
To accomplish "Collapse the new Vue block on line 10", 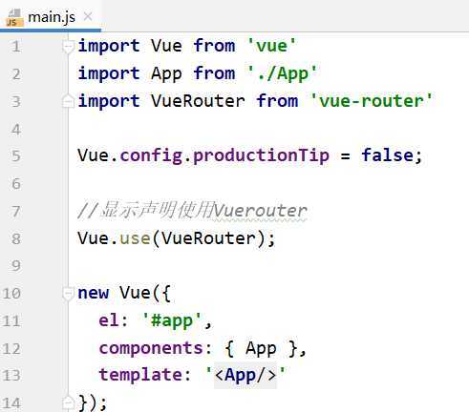I will coord(68,294).
